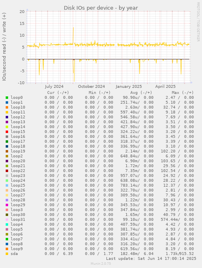The height and width of the screenshot is (268, 202).
Task: Click the red loop15 legend swatch
Action: pyautogui.click(x=7, y=132)
